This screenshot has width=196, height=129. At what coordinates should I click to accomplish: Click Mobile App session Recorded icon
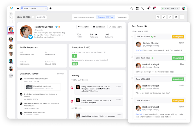[x=21, y=113]
